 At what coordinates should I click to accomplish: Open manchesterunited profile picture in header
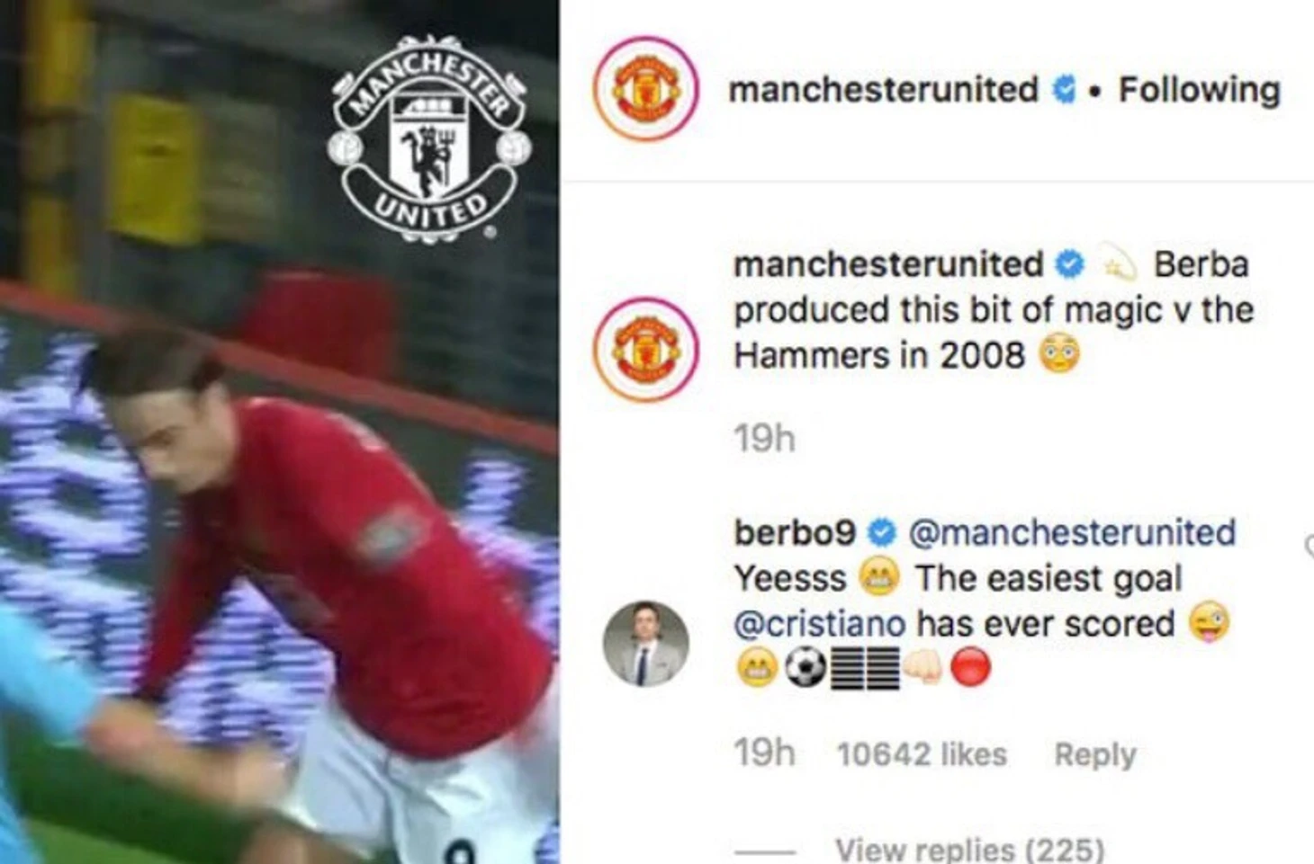coord(645,89)
